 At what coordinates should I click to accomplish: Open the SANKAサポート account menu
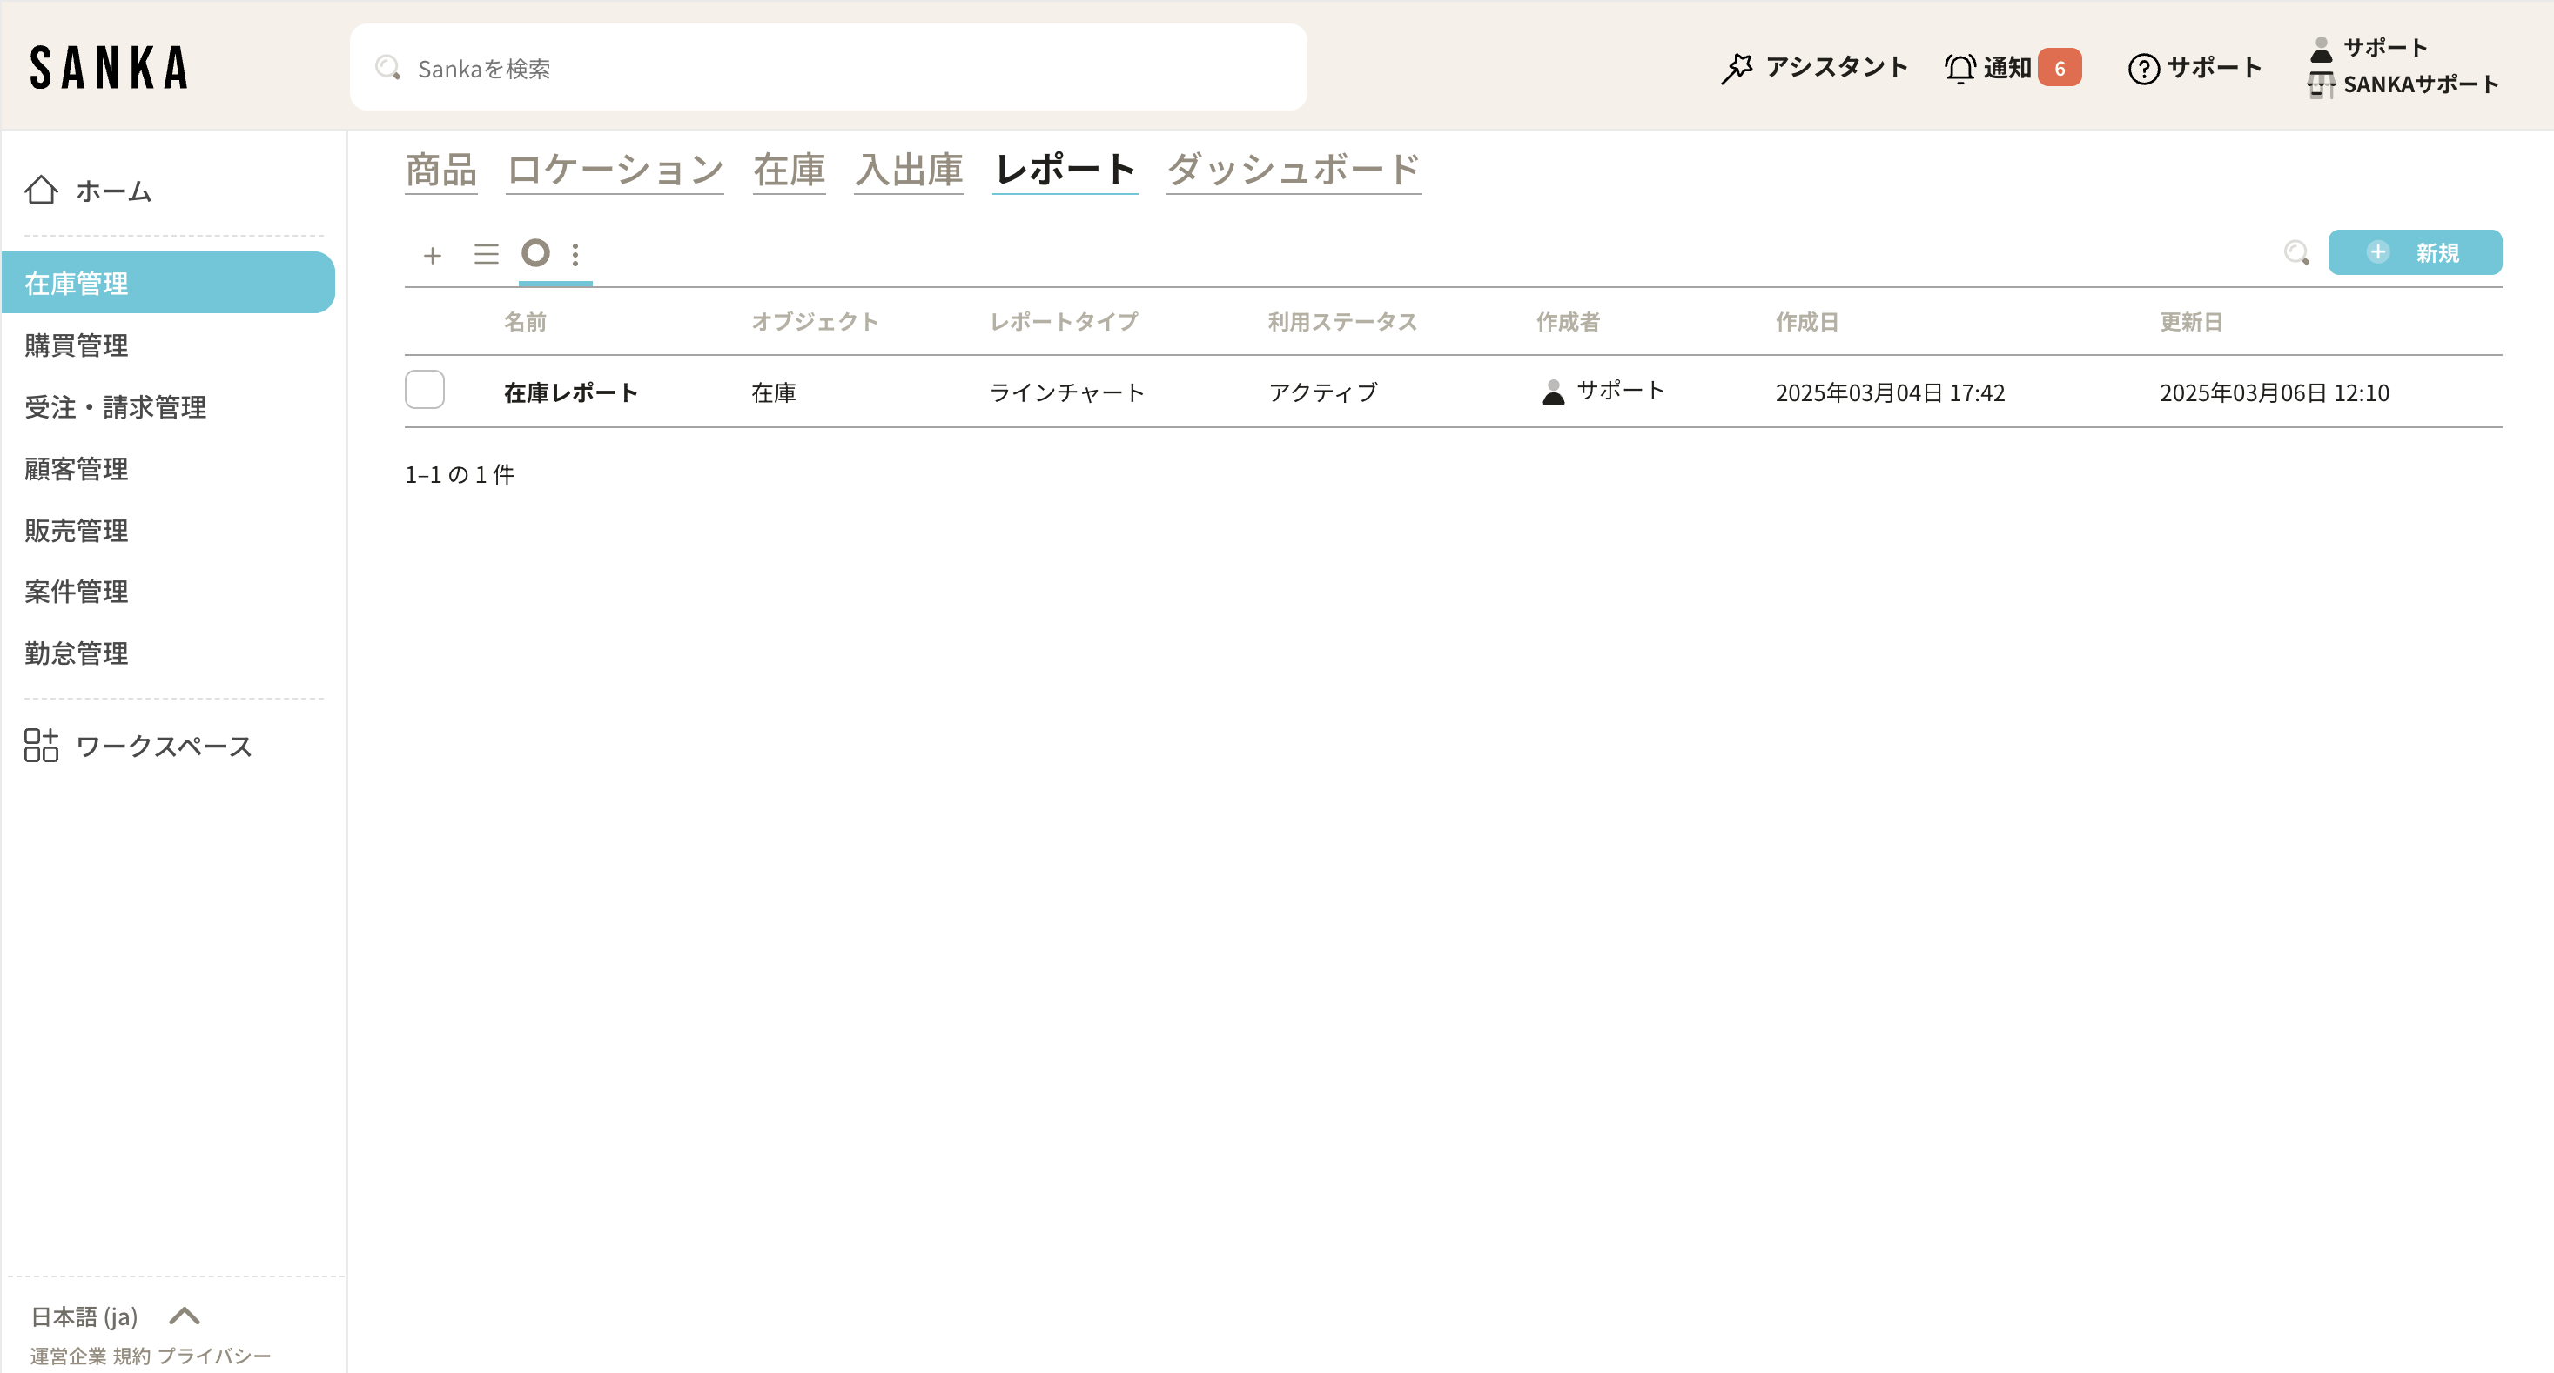(x=2418, y=84)
